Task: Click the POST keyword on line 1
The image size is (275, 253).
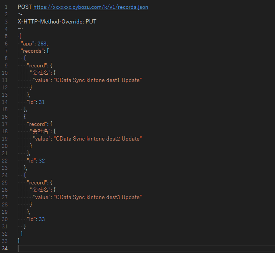Action: tap(25, 7)
